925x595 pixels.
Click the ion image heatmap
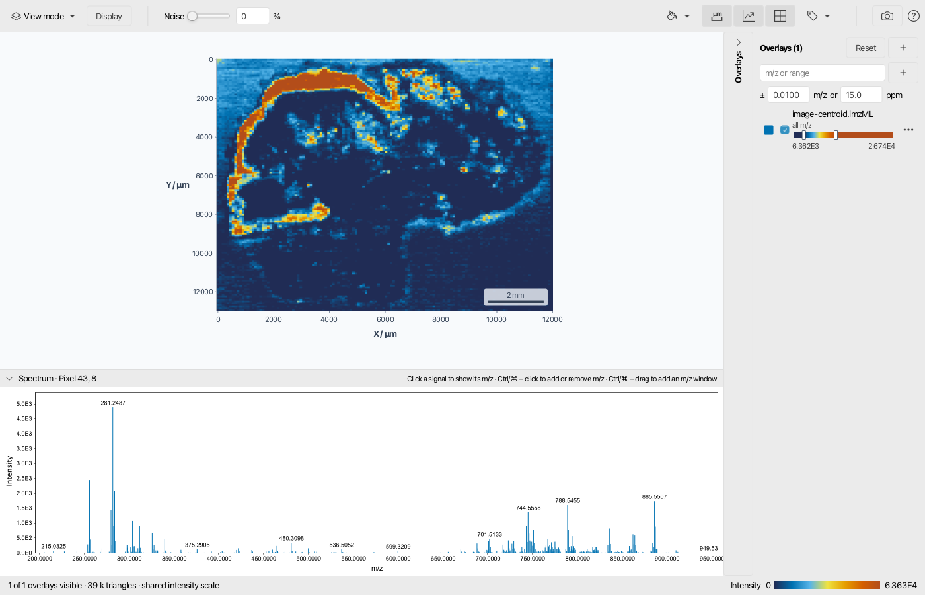click(385, 184)
